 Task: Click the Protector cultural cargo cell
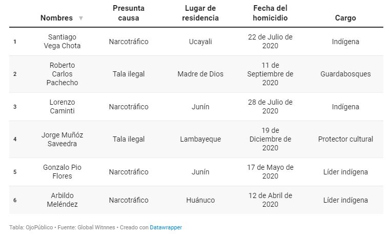[345, 139]
